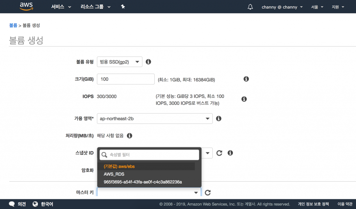This screenshot has width=356, height=209.
Task: Open the 서울 region menu
Action: pos(317,7)
